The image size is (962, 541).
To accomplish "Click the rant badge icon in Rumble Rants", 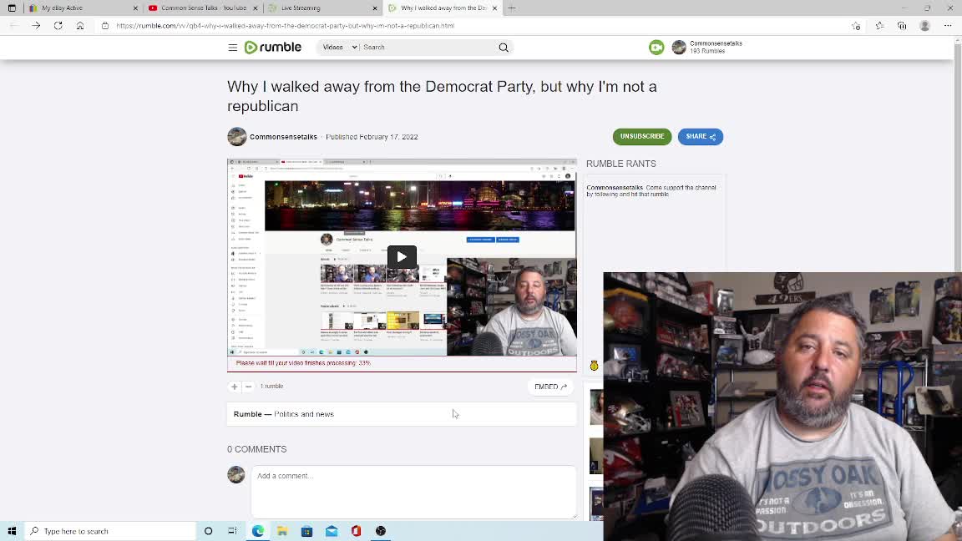I will coord(594,366).
